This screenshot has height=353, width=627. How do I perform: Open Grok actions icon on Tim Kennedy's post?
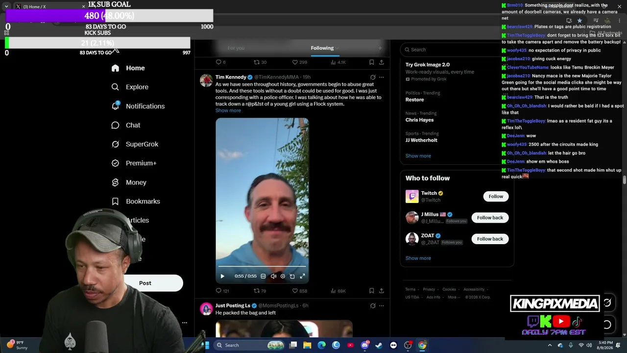pos(373,77)
